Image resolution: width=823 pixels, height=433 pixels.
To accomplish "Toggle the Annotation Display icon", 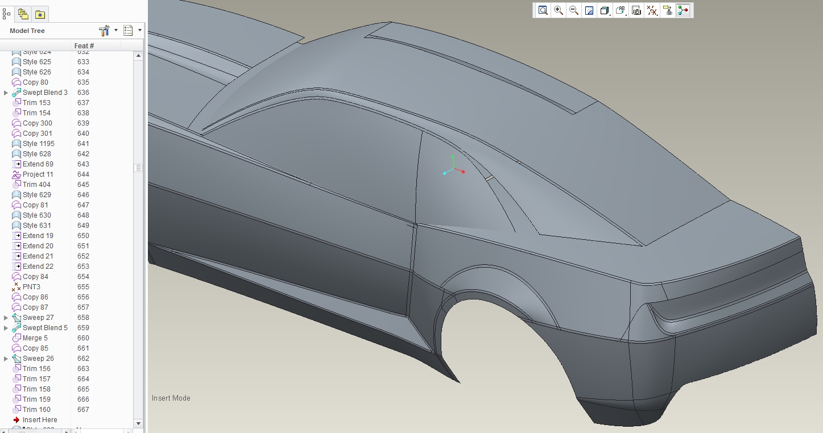I will pos(668,10).
